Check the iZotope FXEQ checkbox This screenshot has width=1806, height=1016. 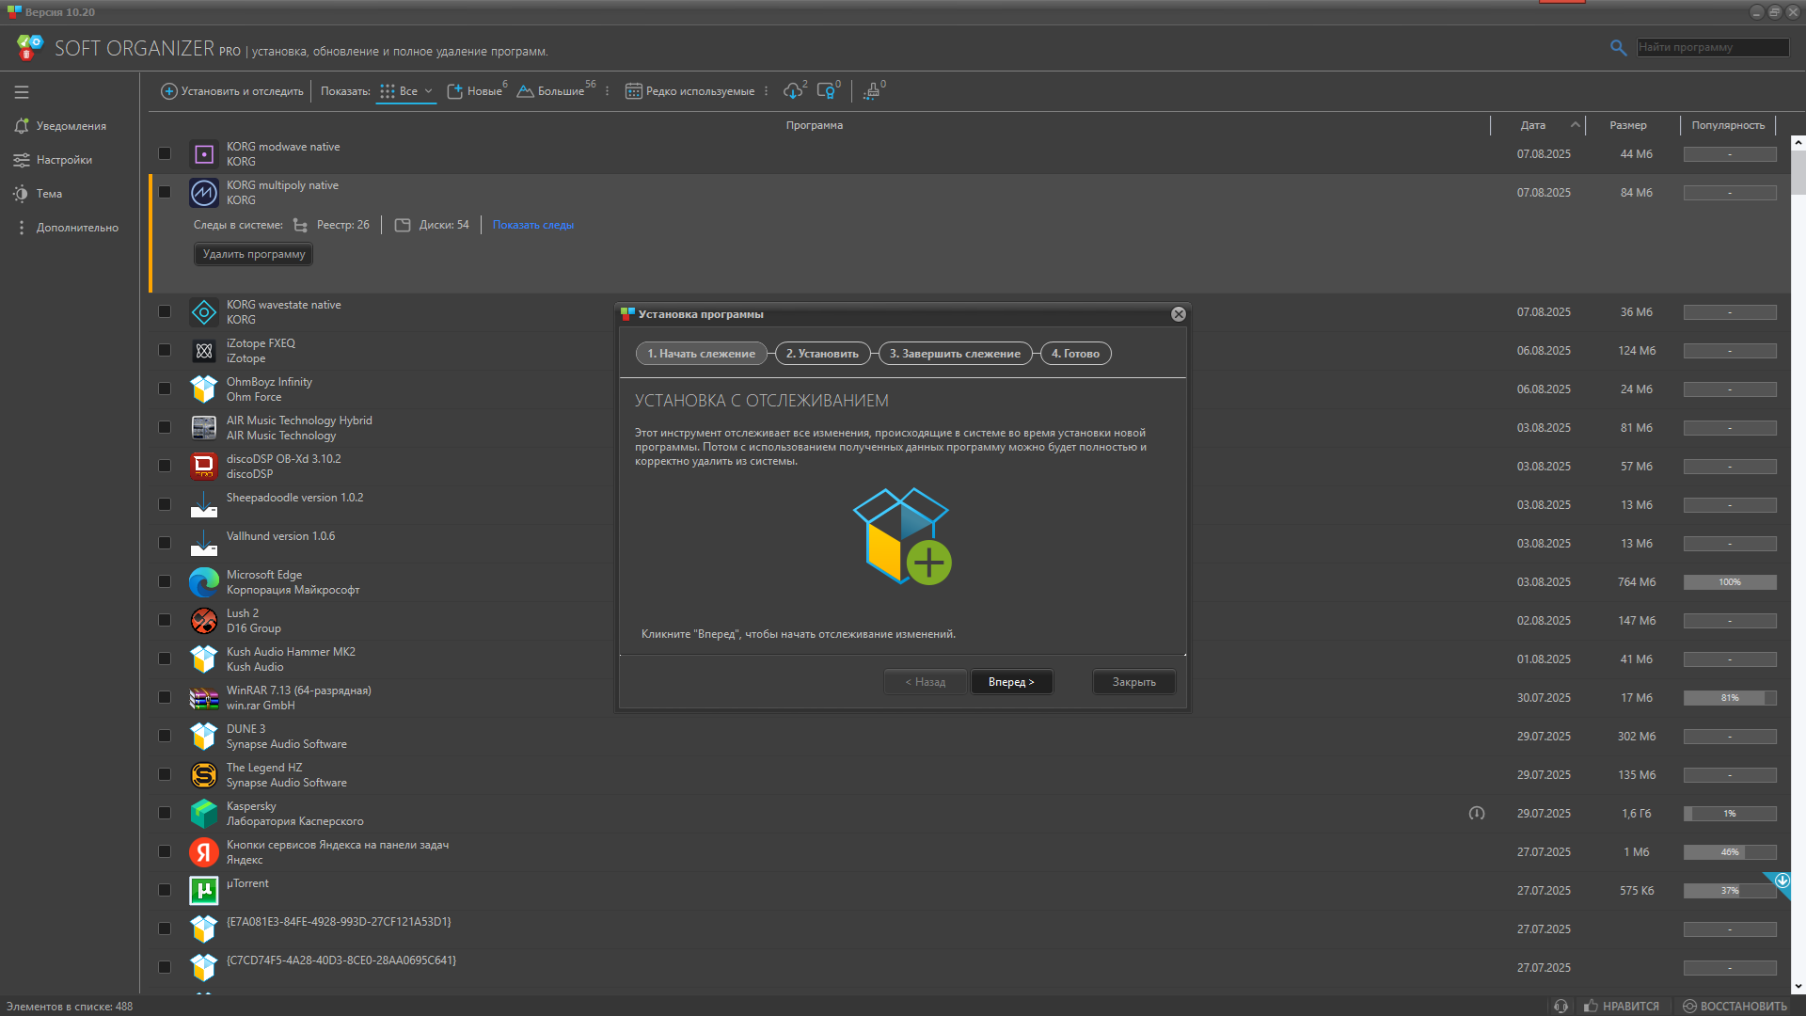click(165, 350)
